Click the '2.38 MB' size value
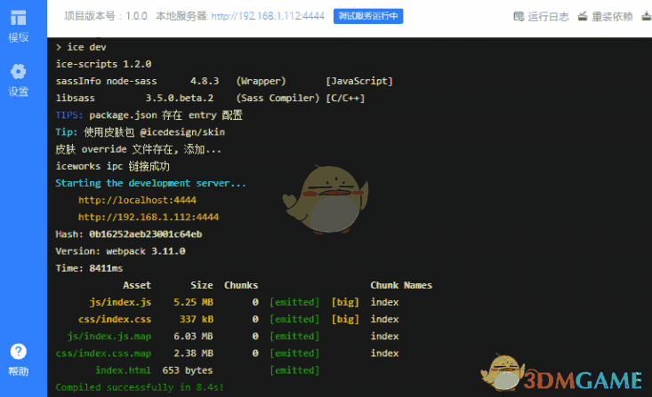Screen dimensions: 652x397 (193, 353)
